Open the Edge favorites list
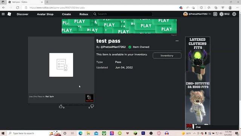The width and height of the screenshot is (241, 136). click(x=209, y=8)
